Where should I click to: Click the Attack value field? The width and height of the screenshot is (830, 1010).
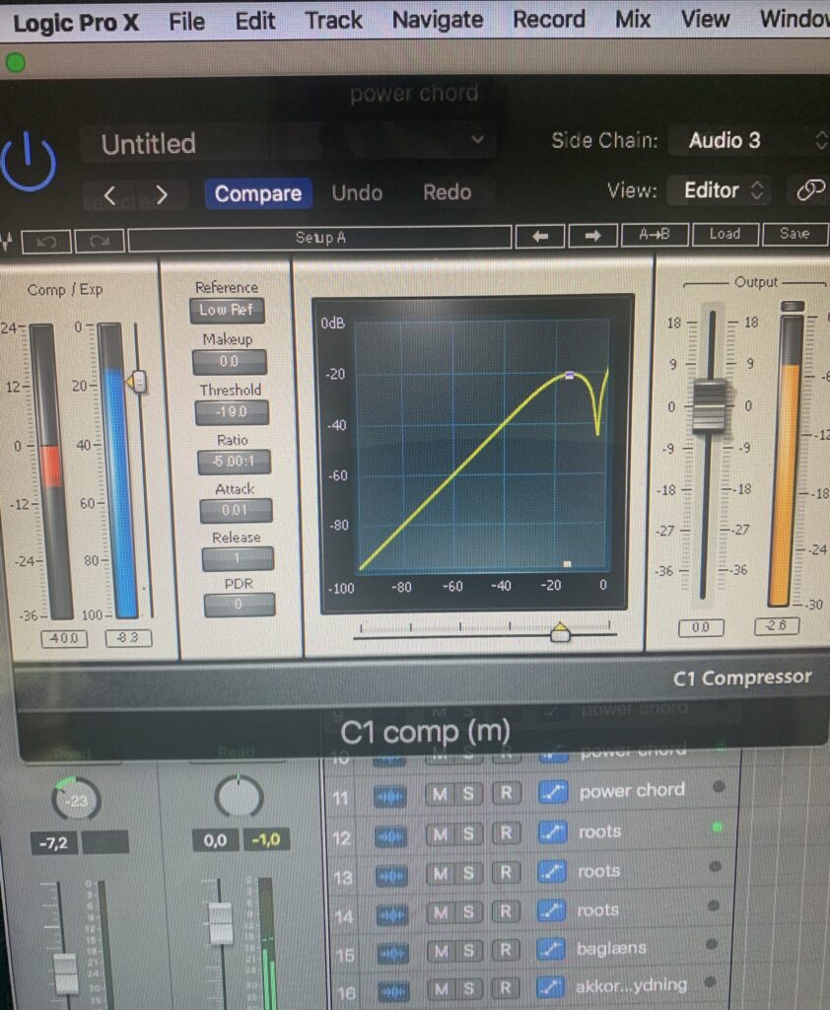click(236, 510)
